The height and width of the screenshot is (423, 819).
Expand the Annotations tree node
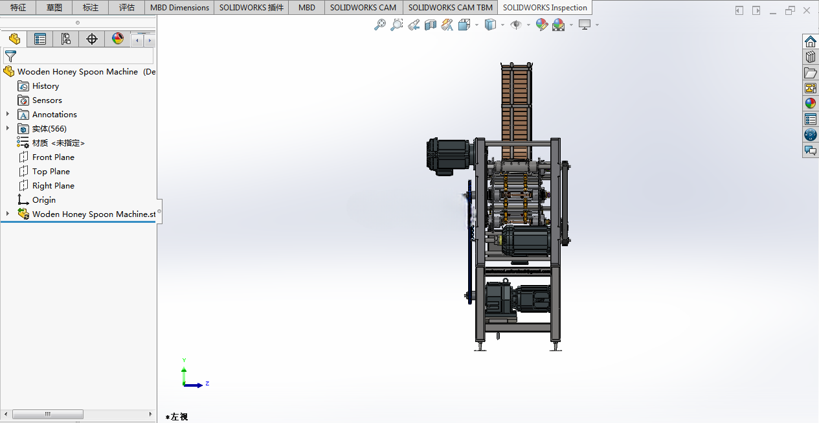(8, 114)
